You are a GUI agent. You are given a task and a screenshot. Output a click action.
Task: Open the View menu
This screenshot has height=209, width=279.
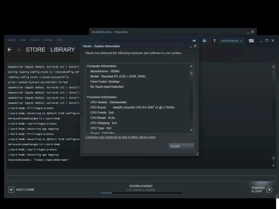(x=23, y=40)
